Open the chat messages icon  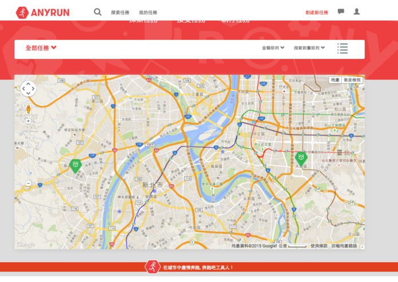click(x=341, y=11)
